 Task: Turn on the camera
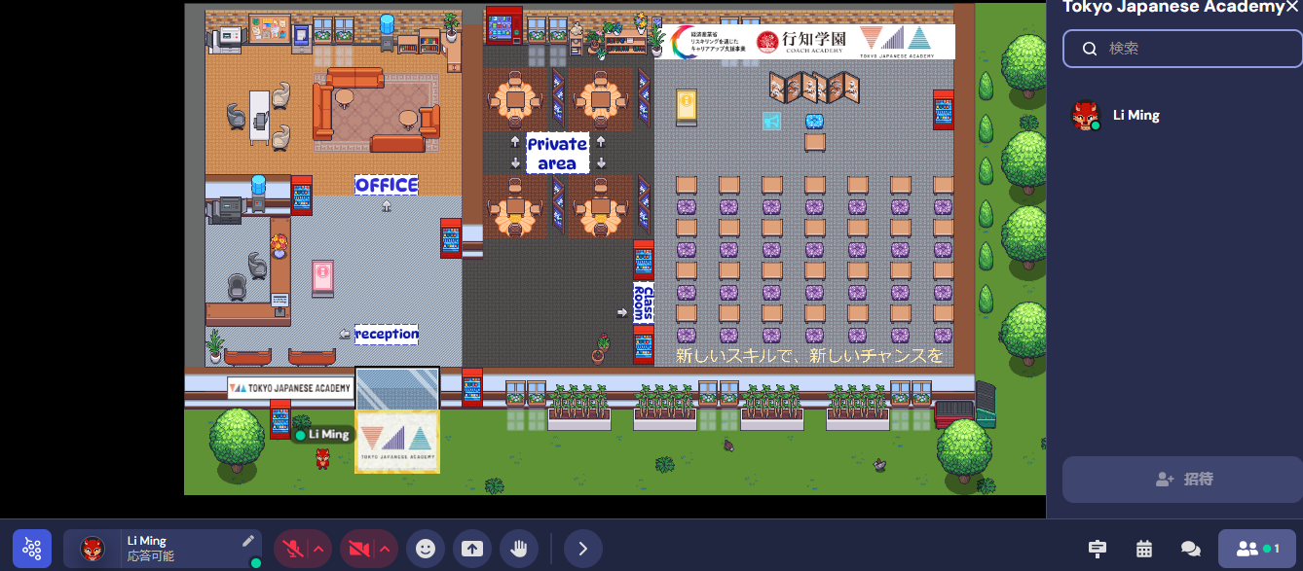pos(356,549)
